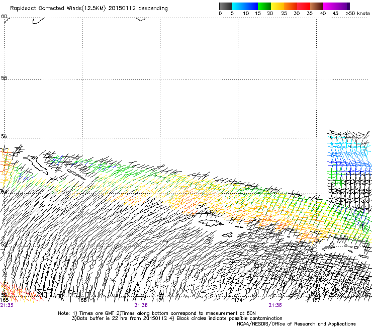Image resolution: width=372 pixels, height=327 pixels.
Task: Click the '174' longitude label
Action: click(x=238, y=300)
